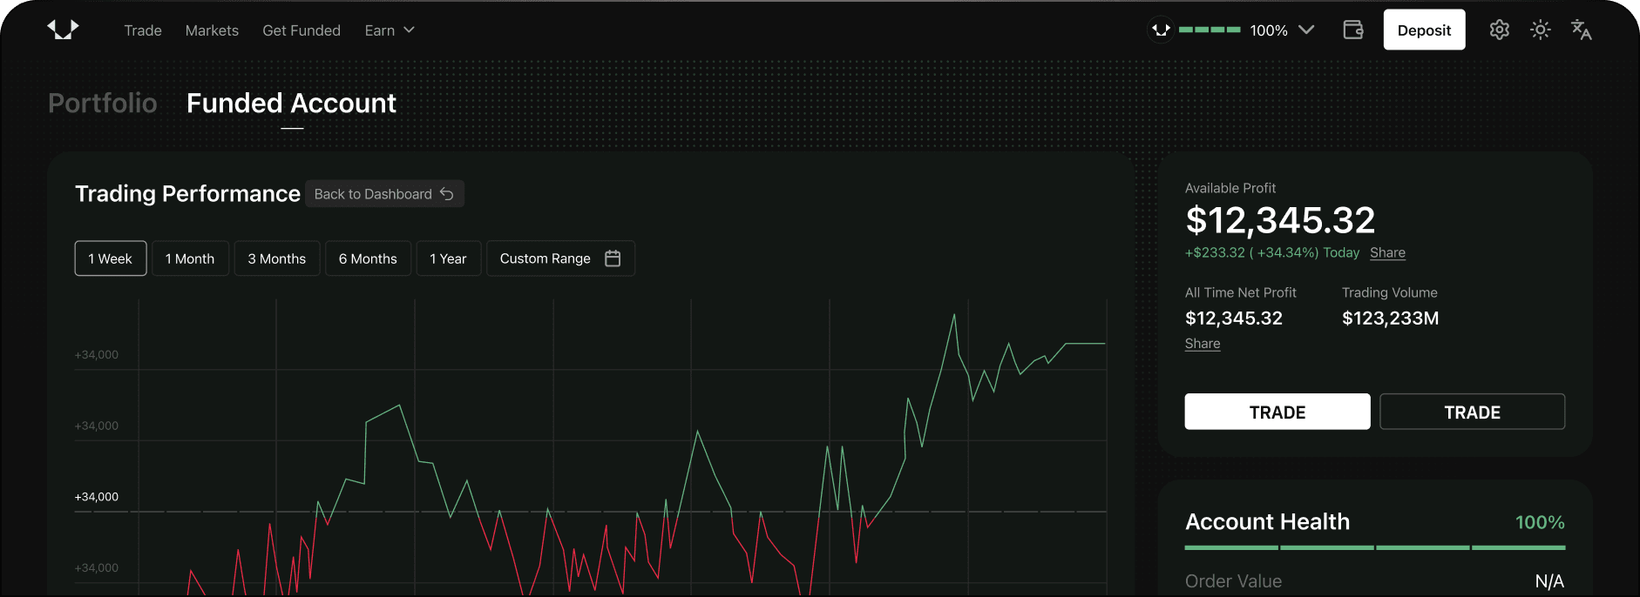Click the platform logo in the navbar

point(63,30)
